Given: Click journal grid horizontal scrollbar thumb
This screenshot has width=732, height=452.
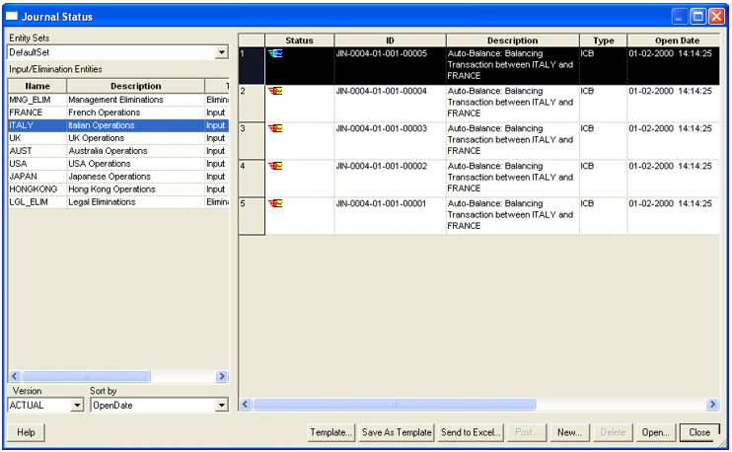Looking at the screenshot, I should tap(394, 405).
